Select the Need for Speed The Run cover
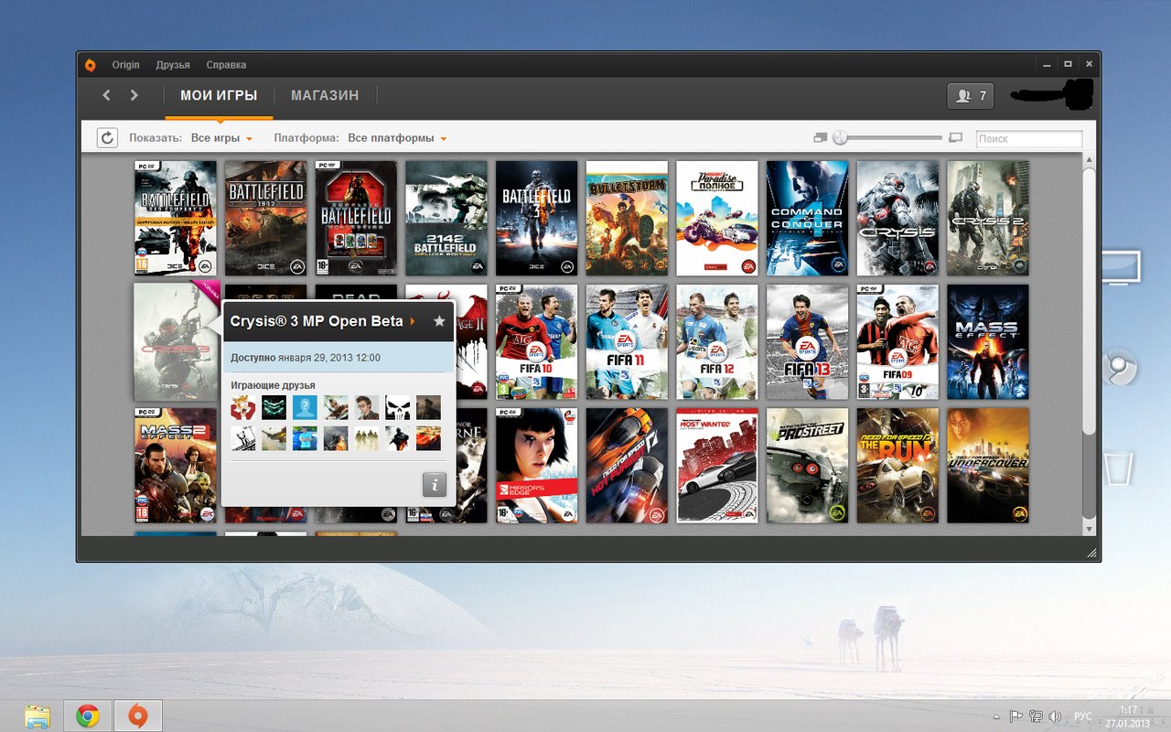 (x=898, y=465)
